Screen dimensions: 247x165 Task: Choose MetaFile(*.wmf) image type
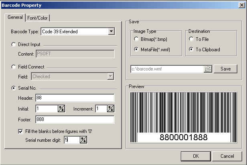(x=136, y=49)
